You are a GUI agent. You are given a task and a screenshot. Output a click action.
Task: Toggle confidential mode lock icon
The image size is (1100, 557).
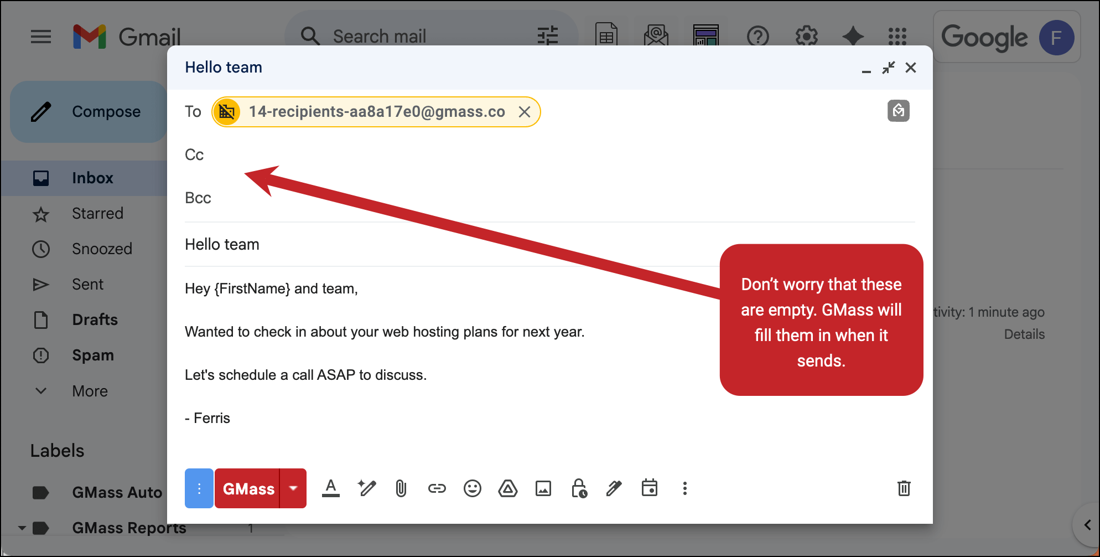(x=579, y=488)
